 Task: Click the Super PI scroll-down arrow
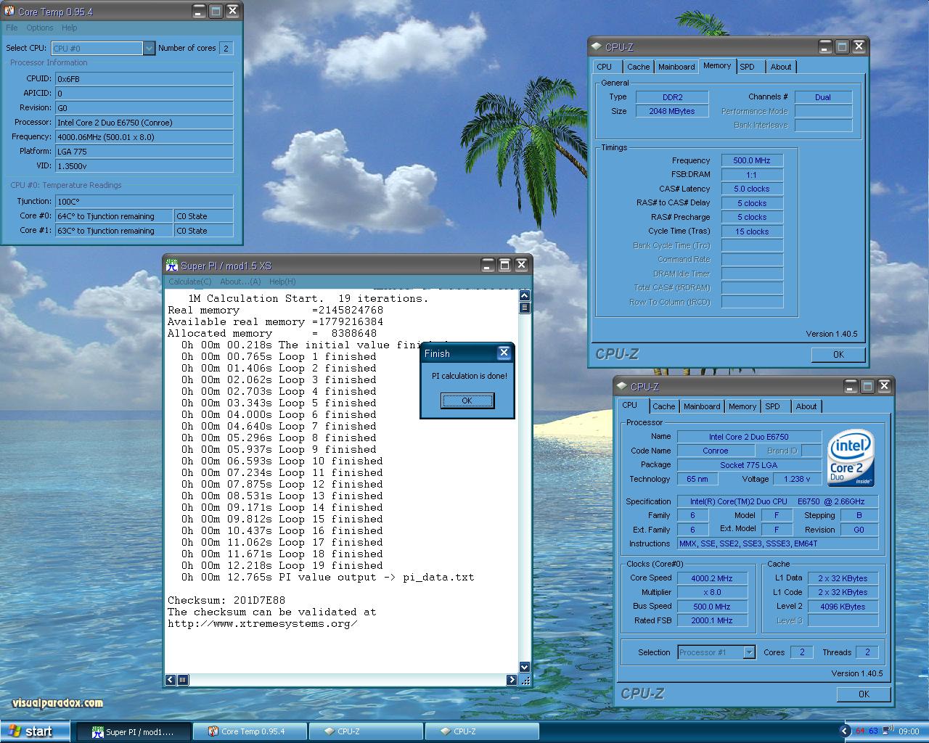point(525,667)
